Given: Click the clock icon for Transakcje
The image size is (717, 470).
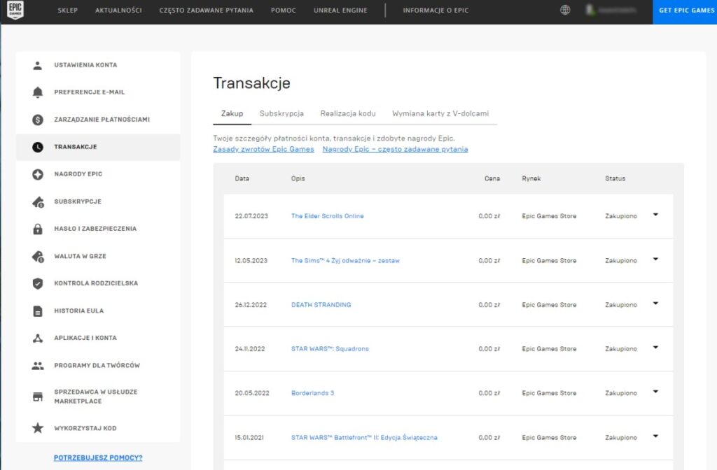Looking at the screenshot, I should pyautogui.click(x=38, y=147).
